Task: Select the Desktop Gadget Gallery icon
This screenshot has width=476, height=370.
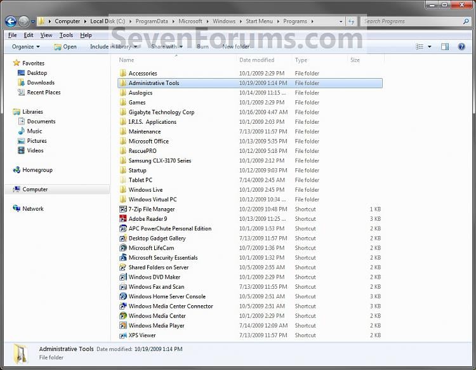Action: coord(123,238)
